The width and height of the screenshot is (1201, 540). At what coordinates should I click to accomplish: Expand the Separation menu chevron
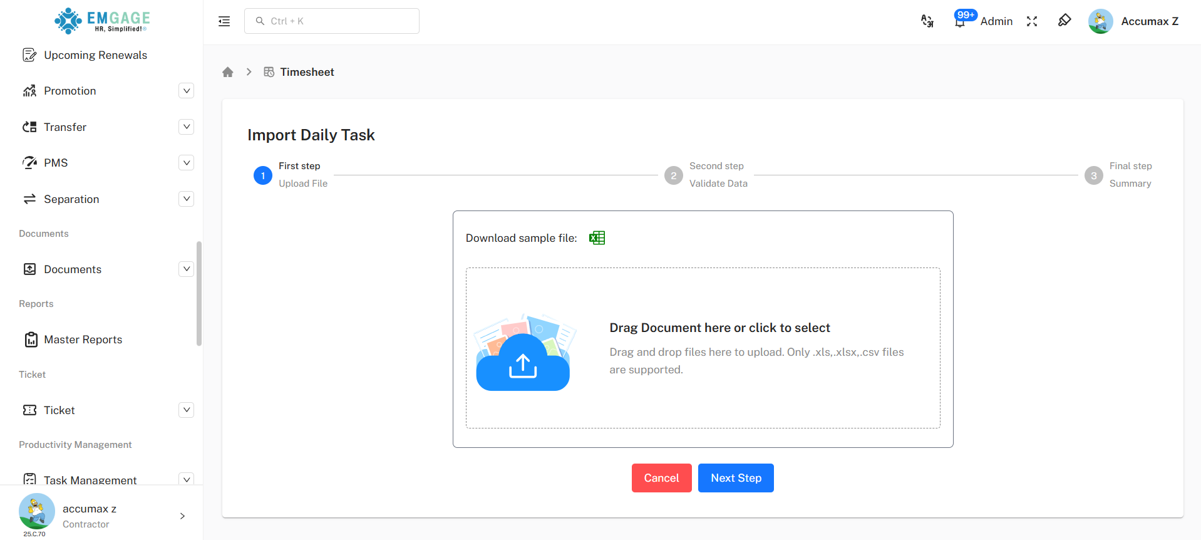186,199
